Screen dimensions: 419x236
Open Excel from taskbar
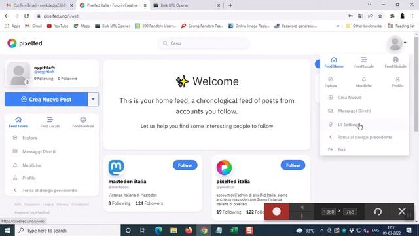(234, 230)
